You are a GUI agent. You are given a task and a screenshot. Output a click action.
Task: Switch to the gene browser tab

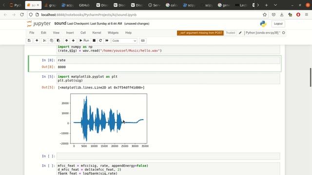pyautogui.click(x=224, y=5)
